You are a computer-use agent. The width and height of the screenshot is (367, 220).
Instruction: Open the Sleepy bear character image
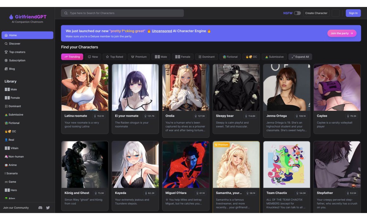tap(236, 87)
